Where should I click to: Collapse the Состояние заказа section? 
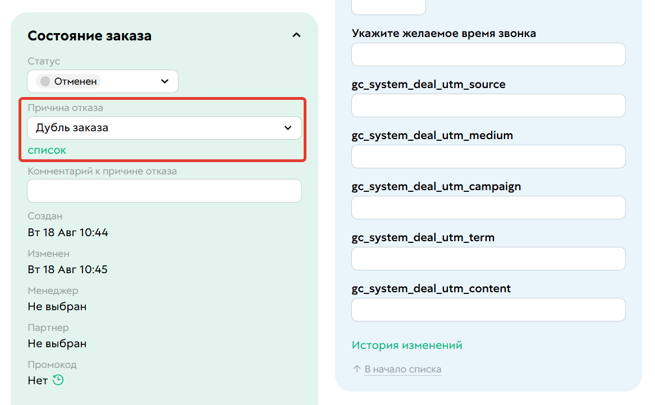tap(296, 35)
